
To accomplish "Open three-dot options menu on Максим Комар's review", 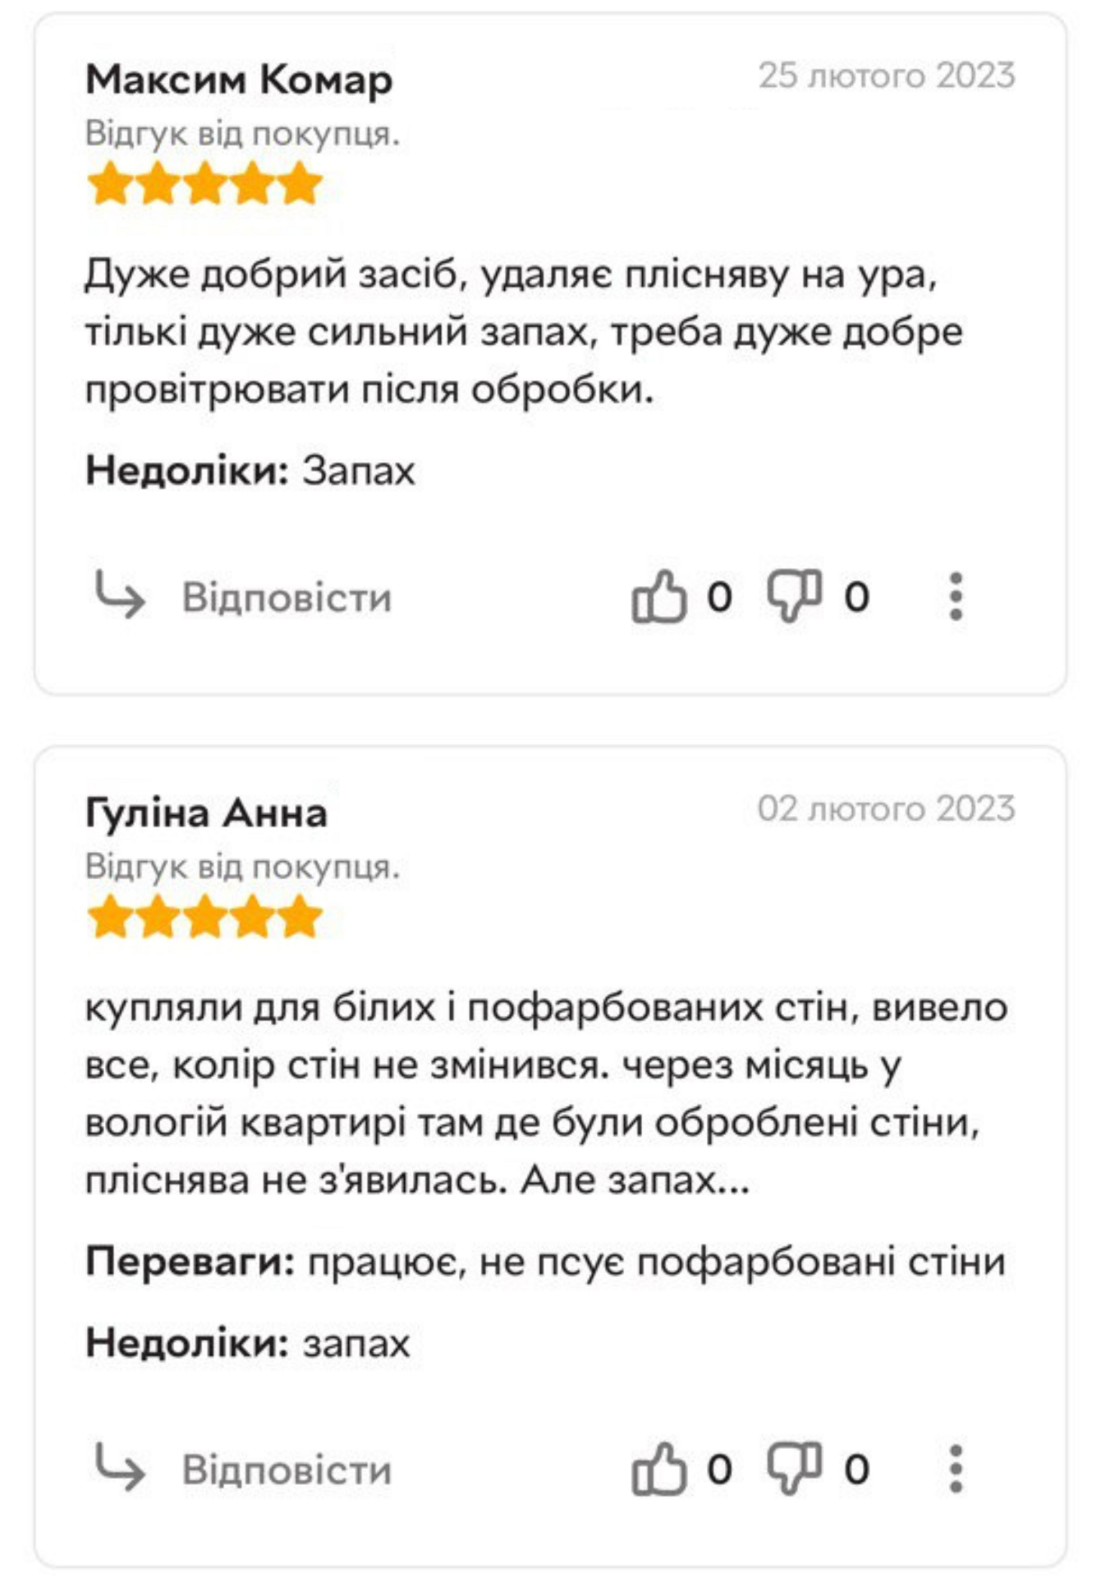I will 955,596.
